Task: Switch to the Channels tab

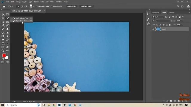Action: tap(171, 12)
